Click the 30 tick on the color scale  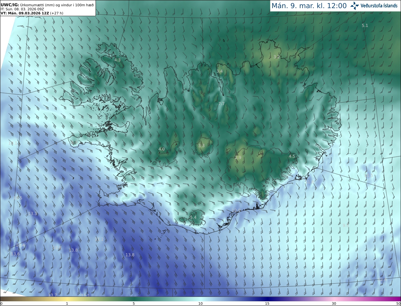(334, 303)
